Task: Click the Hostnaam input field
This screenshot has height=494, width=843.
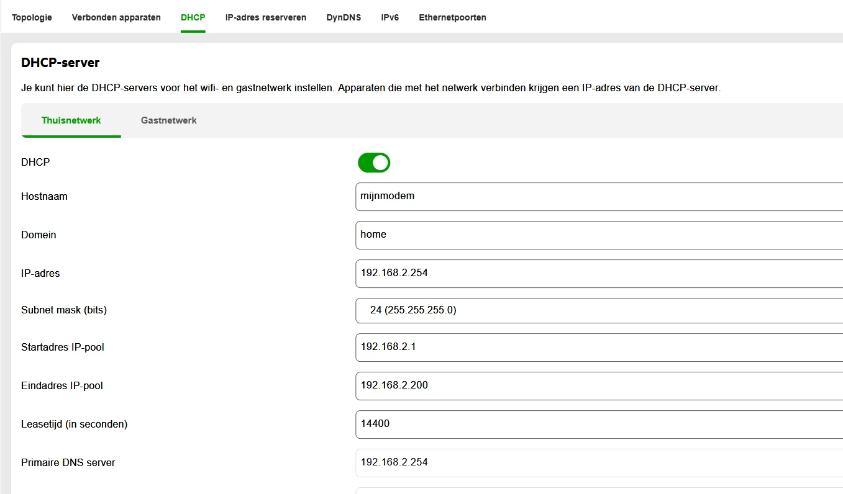Action: (599, 197)
